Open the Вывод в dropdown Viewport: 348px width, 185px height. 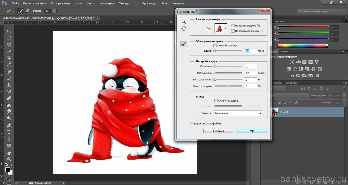[238, 113]
